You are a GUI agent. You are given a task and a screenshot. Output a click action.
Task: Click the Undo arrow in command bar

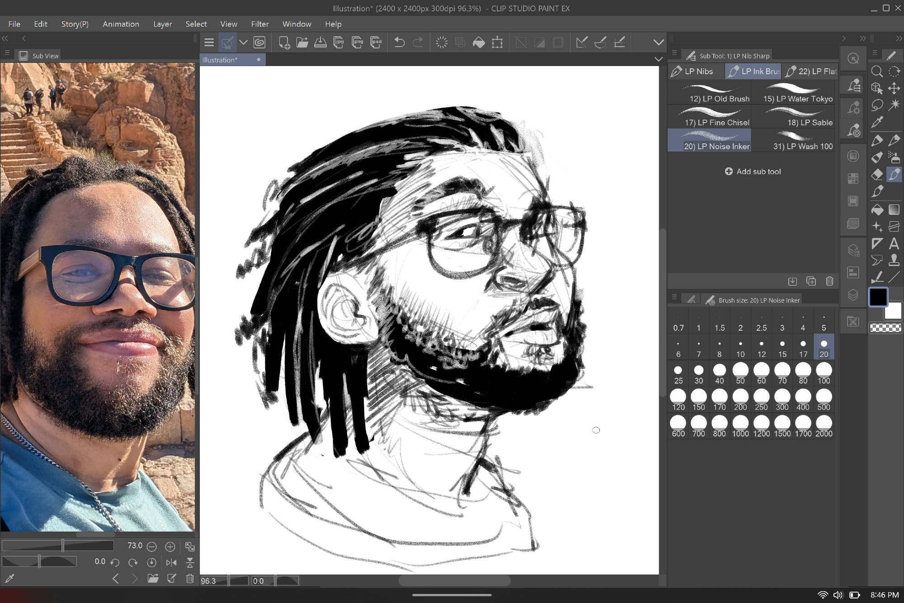pos(399,43)
